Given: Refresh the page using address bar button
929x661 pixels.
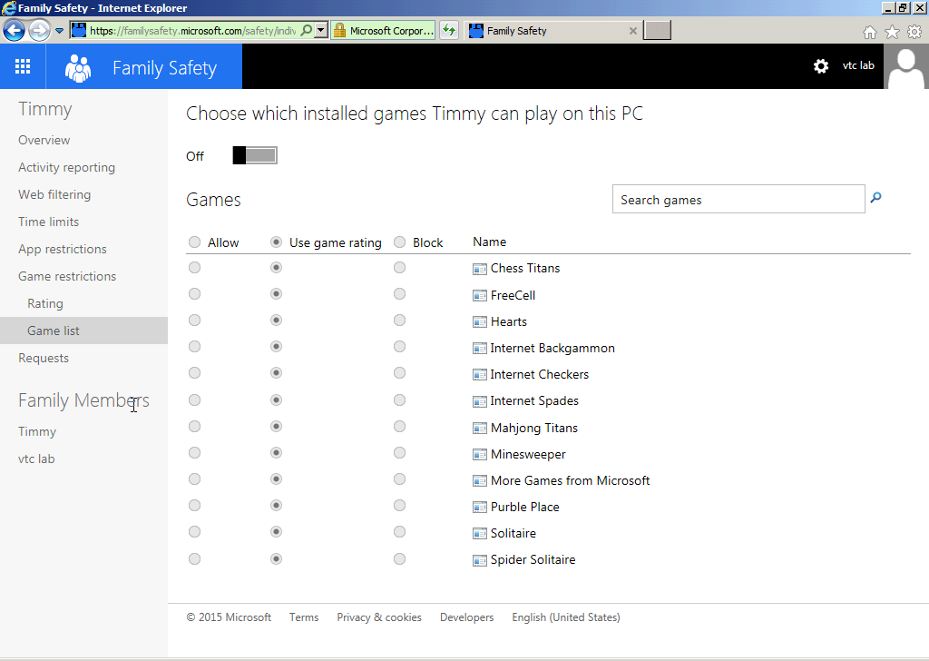Looking at the screenshot, I should [449, 31].
